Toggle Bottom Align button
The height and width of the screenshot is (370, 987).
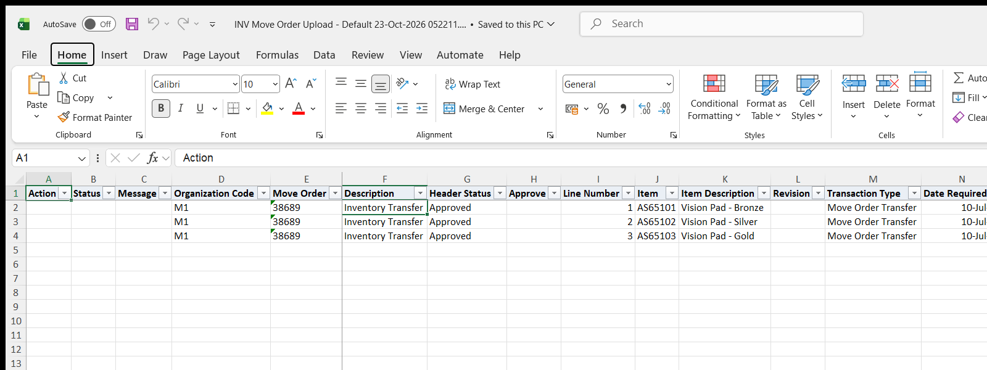(381, 83)
